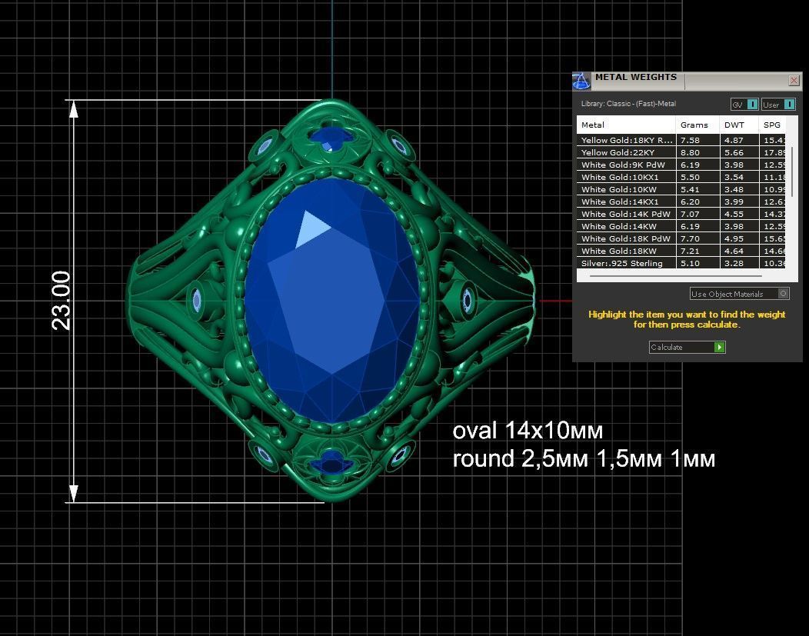The image size is (809, 636).
Task: Sort by the DWT column header
Action: [x=739, y=125]
